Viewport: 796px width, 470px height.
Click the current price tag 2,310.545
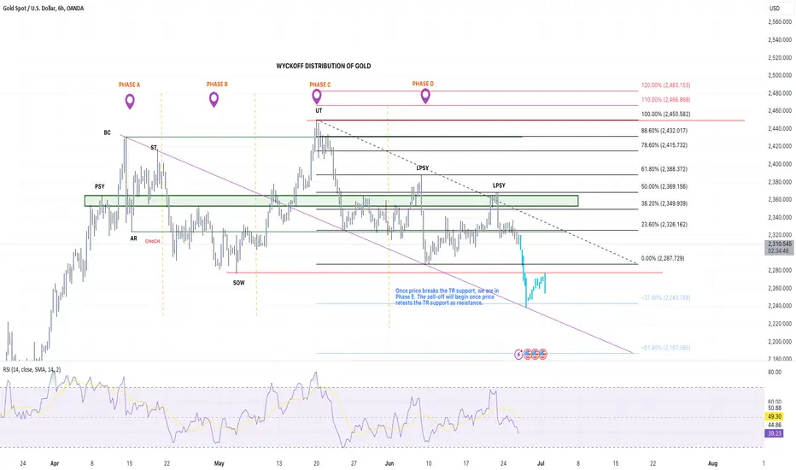pos(780,244)
